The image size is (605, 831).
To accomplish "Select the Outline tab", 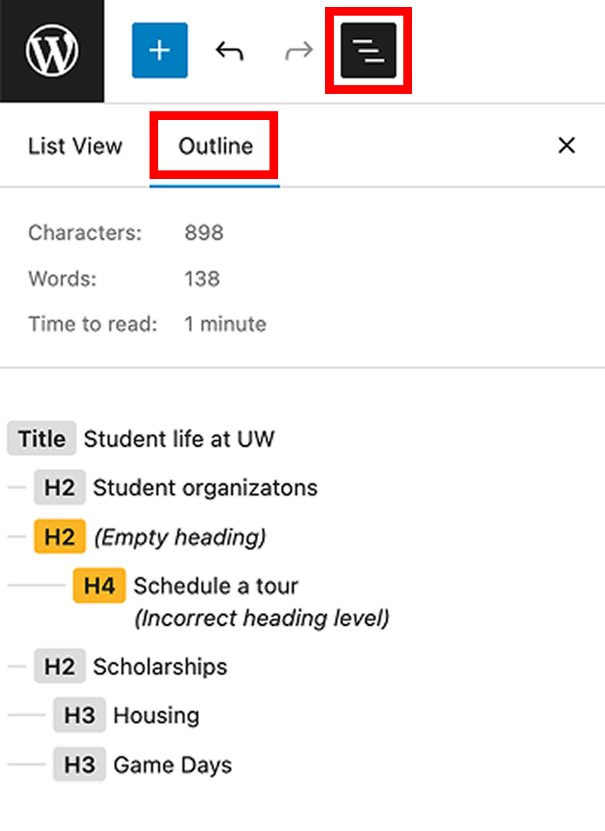I will [x=213, y=145].
